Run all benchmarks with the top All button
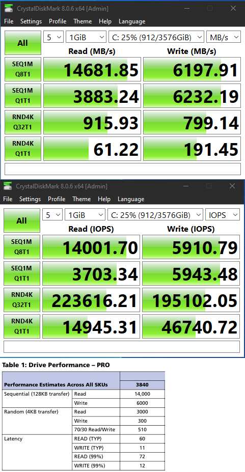Image resolution: width=245 pixels, height=472 pixels. click(22, 43)
